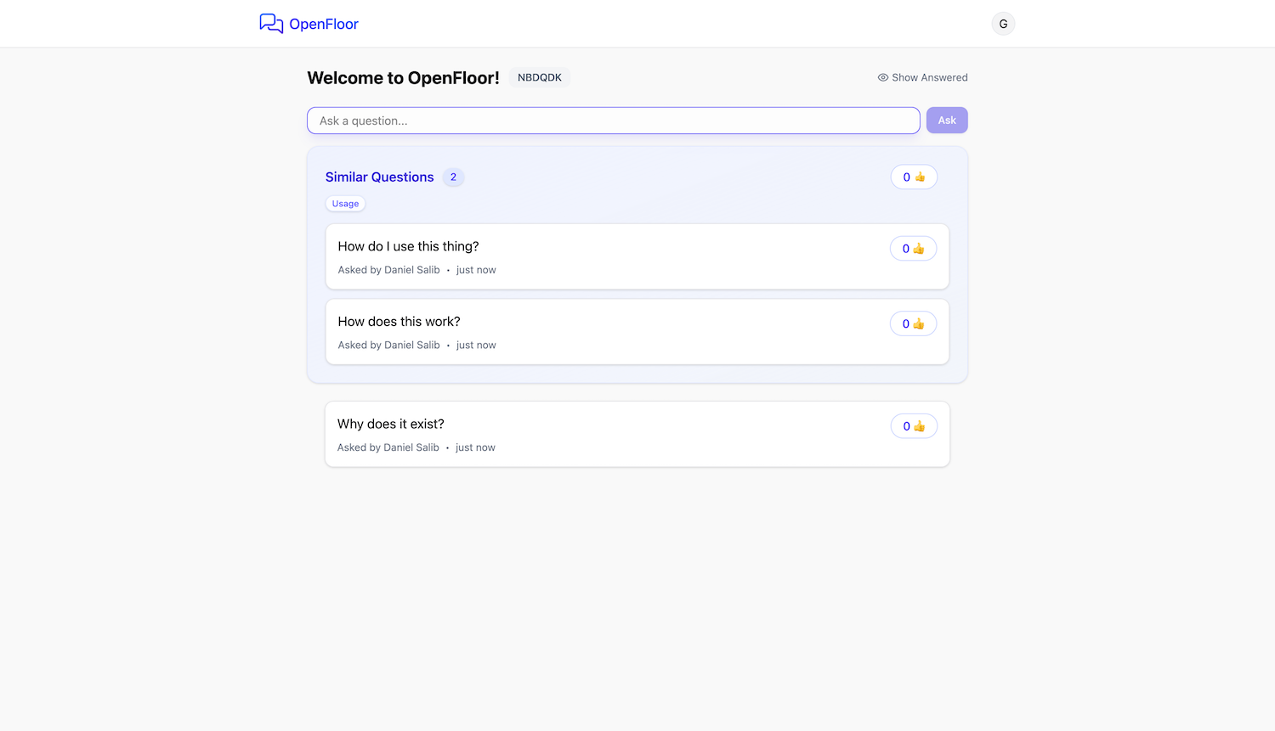Click the similar questions count badge

[x=453, y=177]
